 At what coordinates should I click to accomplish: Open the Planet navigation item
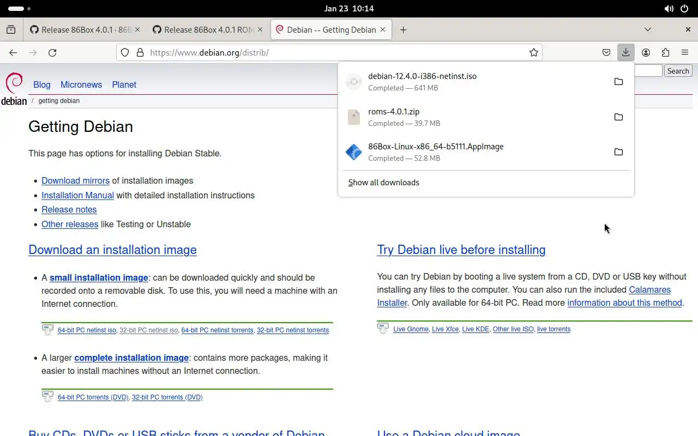[124, 84]
